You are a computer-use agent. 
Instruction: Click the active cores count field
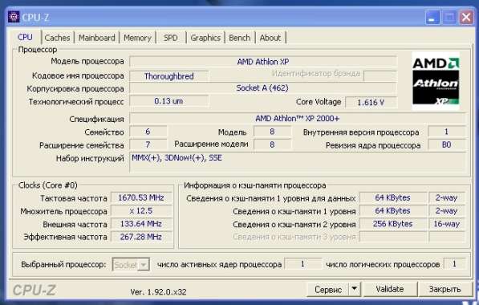(302, 264)
